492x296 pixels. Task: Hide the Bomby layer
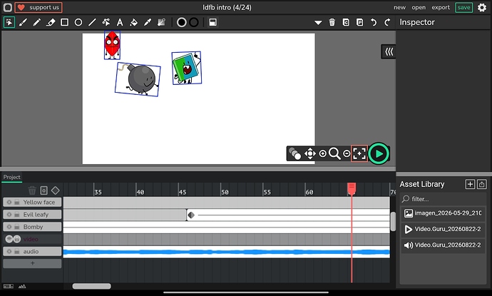pyautogui.click(x=9, y=227)
